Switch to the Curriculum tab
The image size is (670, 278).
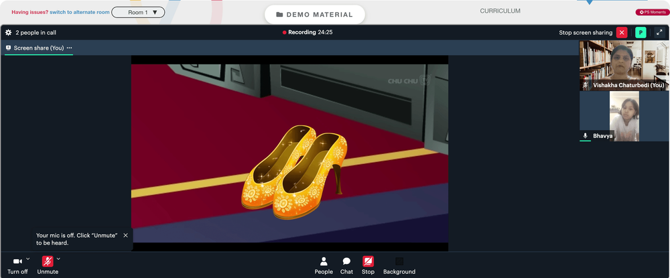(500, 11)
